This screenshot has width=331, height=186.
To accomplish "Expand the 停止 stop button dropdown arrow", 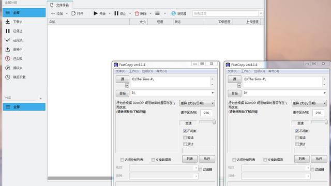I will (130, 13).
